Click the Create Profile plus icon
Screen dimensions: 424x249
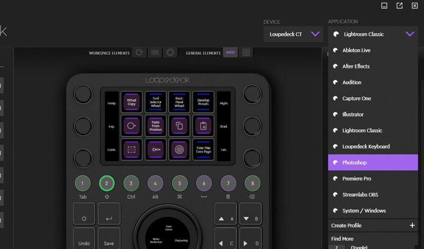(412, 225)
